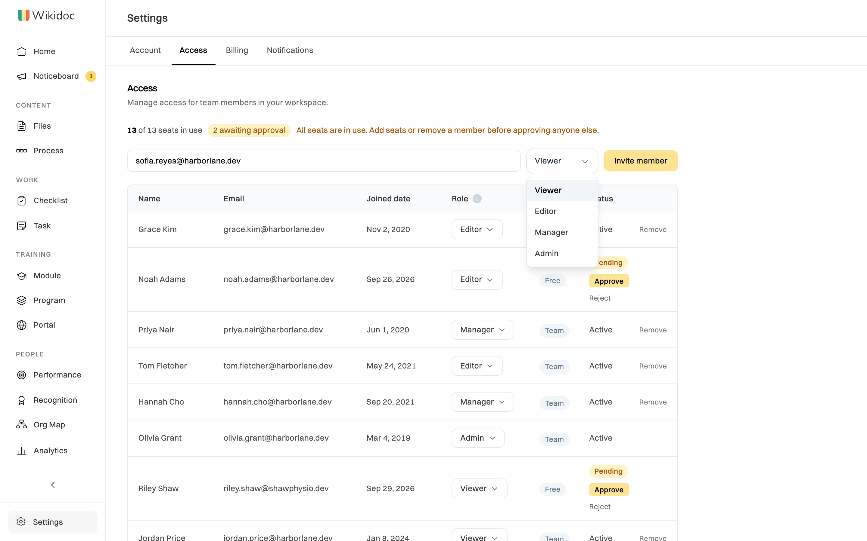The height and width of the screenshot is (541, 867).
Task: Expand Priya Nair's Manager role dropdown
Action: [483, 330]
